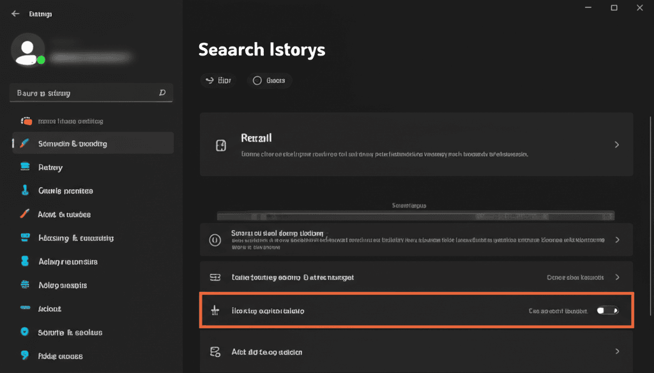Expand the Recall card chevron

(x=616, y=144)
